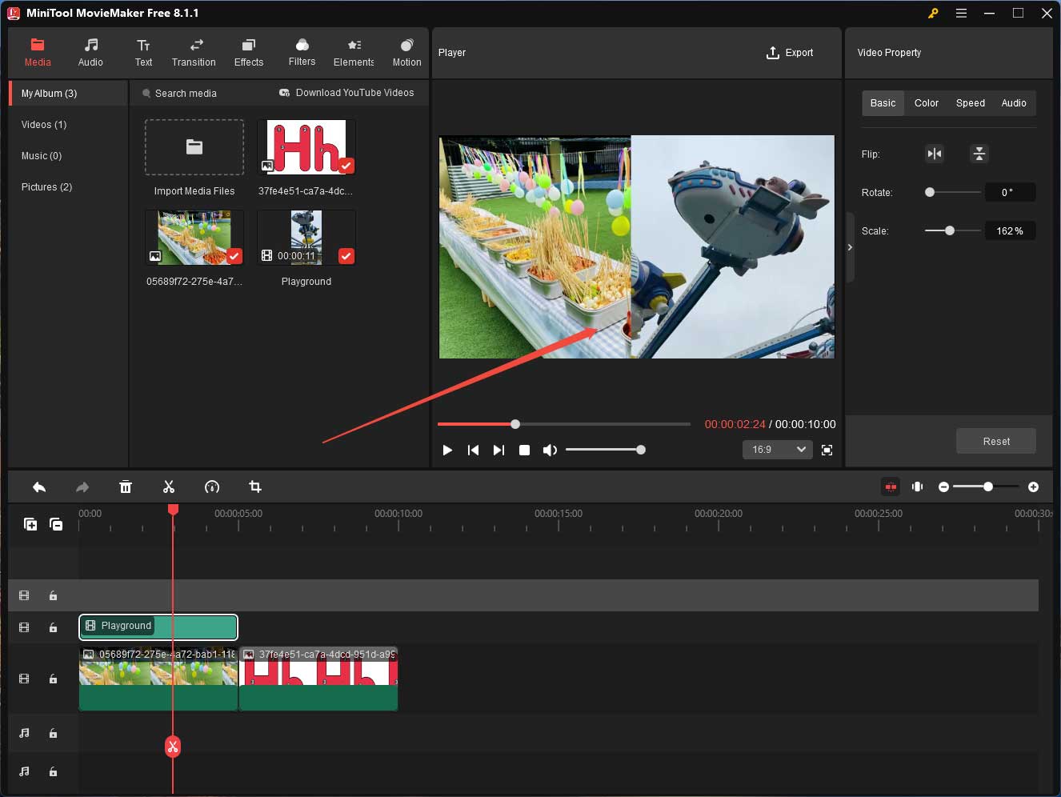
Task: Flip the video horizontally
Action: (935, 154)
